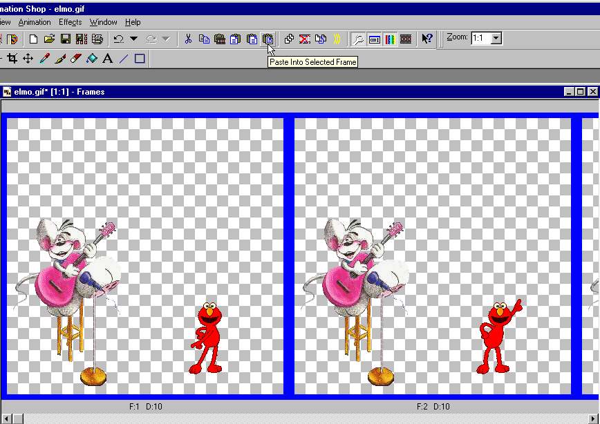Select the rectangle Shape tool
Screen dimensions: 600x424
tap(140, 59)
